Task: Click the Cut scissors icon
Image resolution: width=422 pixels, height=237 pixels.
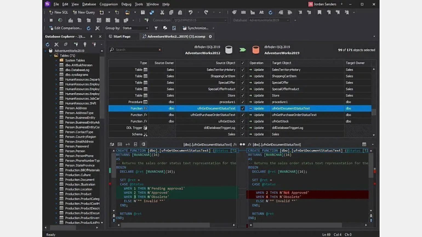Action: [162, 12]
